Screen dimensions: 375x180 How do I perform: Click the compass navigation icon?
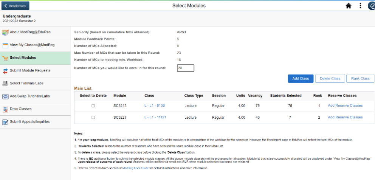[371, 6]
